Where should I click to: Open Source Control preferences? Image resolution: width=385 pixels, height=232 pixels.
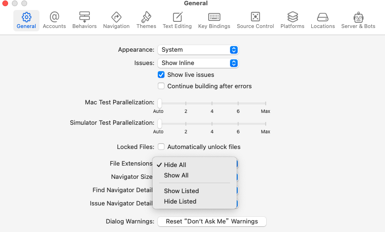[x=255, y=20]
